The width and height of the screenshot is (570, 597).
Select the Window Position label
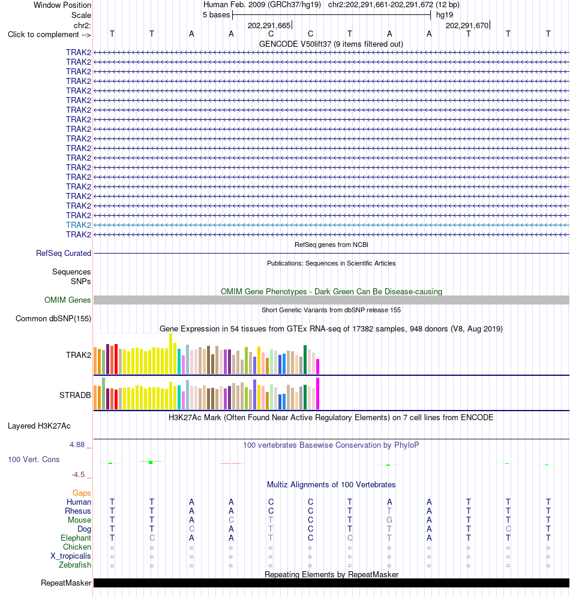point(62,5)
